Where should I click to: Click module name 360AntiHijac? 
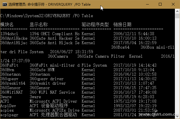(x=14, y=43)
